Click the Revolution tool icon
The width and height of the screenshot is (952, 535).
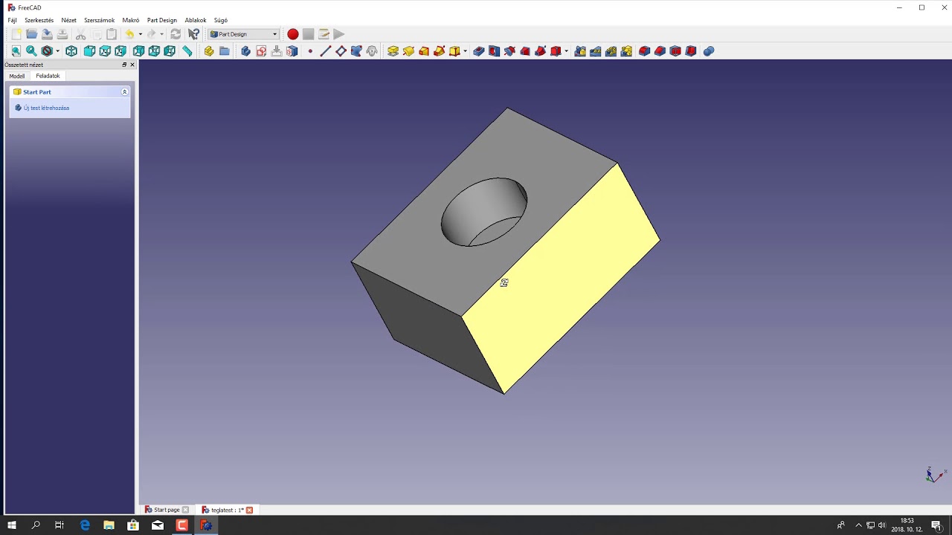click(408, 51)
